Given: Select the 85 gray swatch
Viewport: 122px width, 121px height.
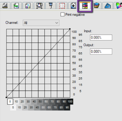Looking at the screenshot, I should [61, 108].
